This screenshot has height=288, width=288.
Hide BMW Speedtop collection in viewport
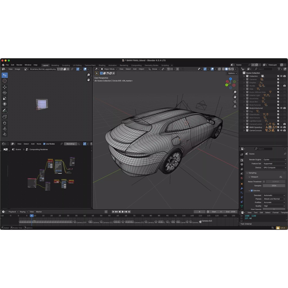pyautogui.click(x=281, y=127)
